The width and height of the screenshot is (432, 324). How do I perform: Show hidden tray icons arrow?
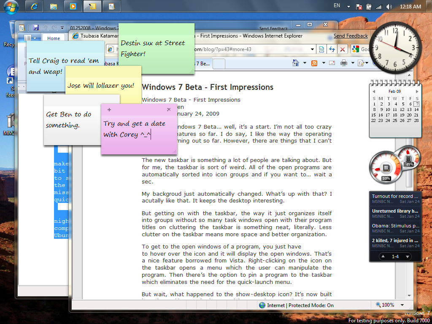[x=349, y=7]
